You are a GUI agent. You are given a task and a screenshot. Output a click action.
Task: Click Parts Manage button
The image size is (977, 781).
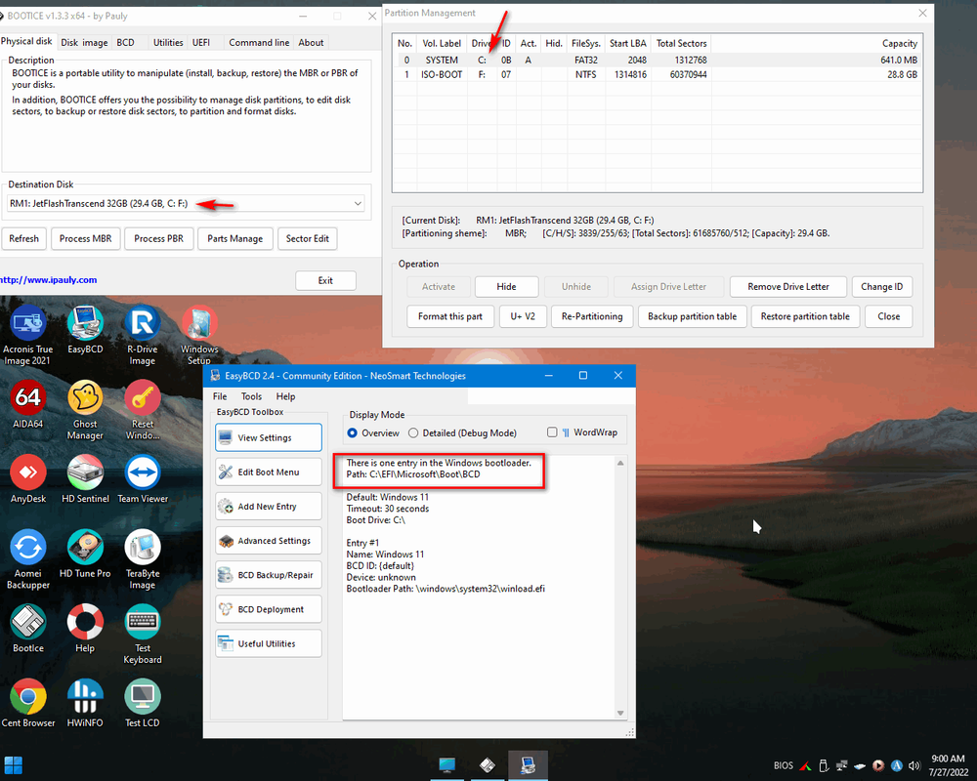234,238
